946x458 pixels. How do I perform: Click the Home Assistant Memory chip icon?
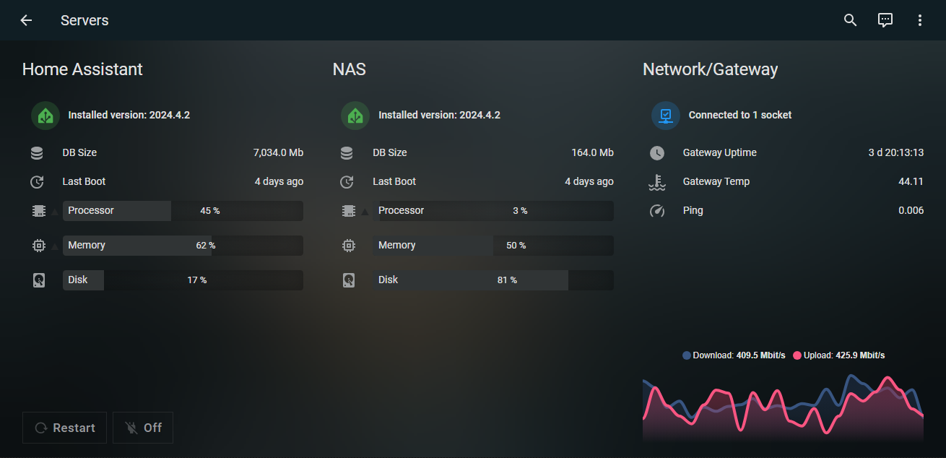click(38, 246)
